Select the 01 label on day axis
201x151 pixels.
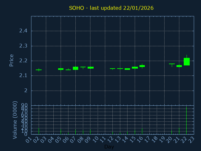coord(29,139)
